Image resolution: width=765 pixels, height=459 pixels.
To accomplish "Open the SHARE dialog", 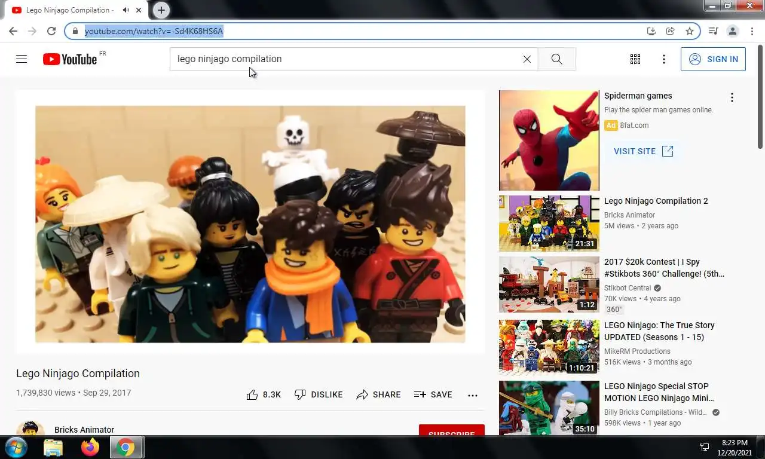I will [378, 394].
